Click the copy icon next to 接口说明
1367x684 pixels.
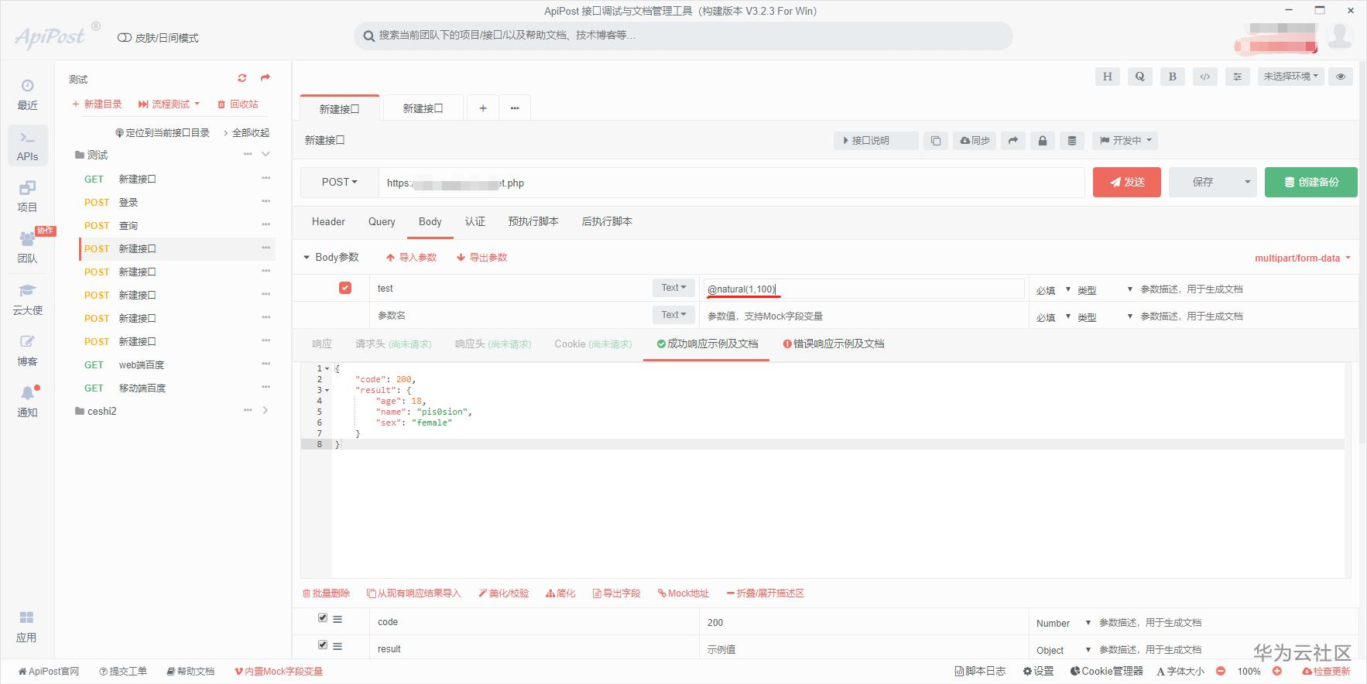935,141
